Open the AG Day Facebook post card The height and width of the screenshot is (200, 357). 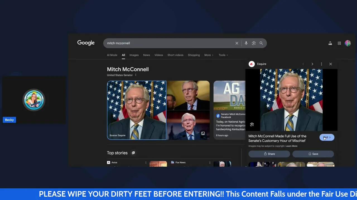[230, 110]
